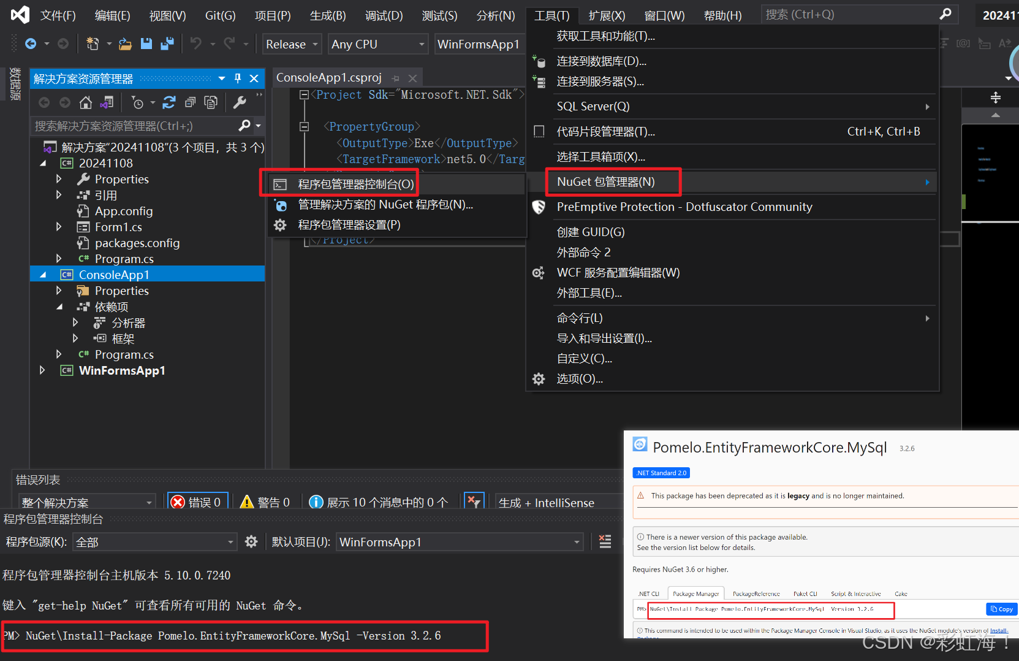Switch to the PackageReference tab on NuGet page
This screenshot has height=661, width=1019.
click(756, 594)
